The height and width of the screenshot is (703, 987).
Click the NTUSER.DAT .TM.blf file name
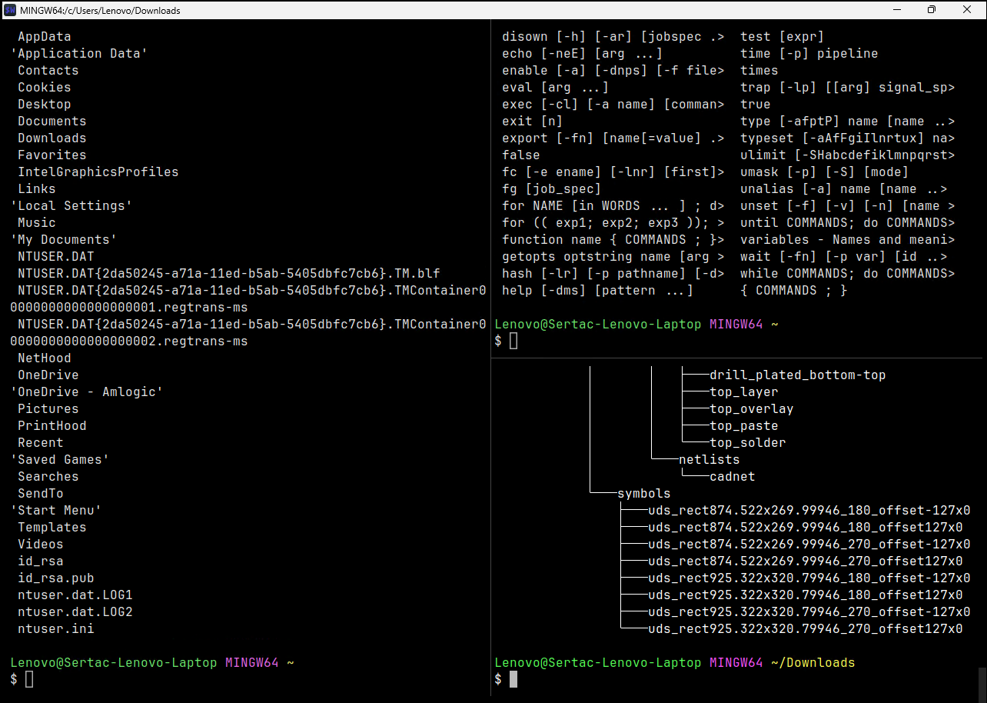229,274
